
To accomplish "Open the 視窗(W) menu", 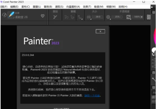I will pos(111,7).
